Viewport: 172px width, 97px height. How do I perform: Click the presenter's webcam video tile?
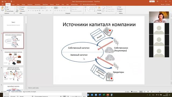click(159, 17)
